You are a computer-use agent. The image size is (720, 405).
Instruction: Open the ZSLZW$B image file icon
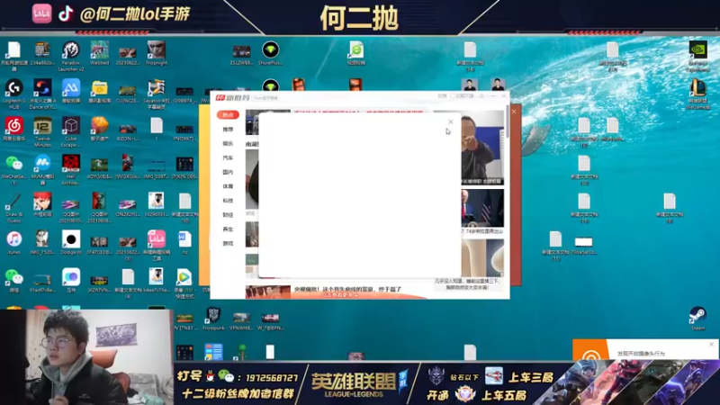[241, 51]
